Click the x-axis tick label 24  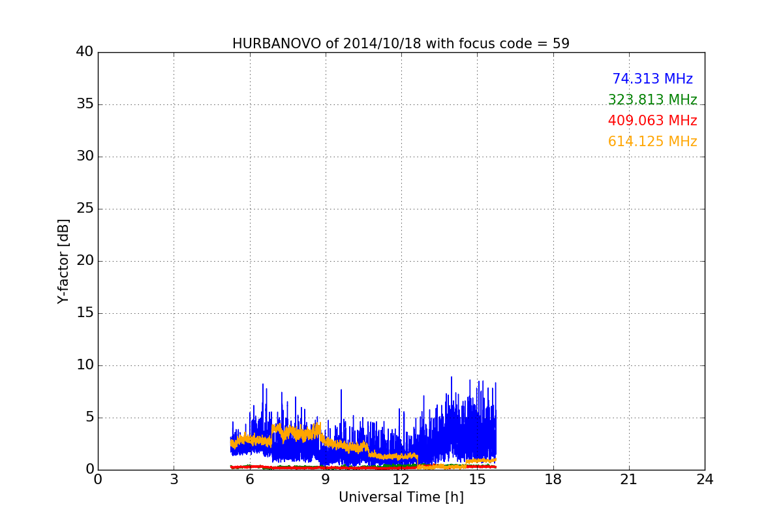click(x=705, y=479)
